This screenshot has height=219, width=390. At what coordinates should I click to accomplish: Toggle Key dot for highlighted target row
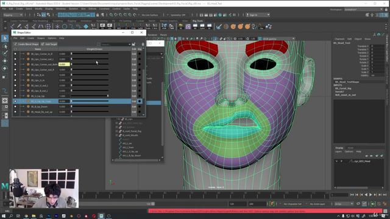click(140, 101)
